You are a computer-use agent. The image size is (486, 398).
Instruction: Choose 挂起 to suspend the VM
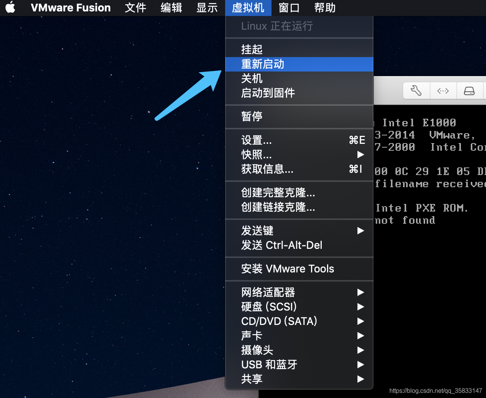(x=299, y=49)
